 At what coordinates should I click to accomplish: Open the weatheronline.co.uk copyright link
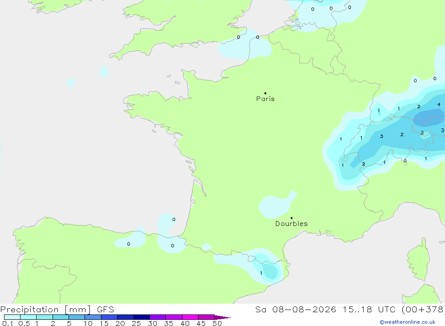[x=408, y=322]
